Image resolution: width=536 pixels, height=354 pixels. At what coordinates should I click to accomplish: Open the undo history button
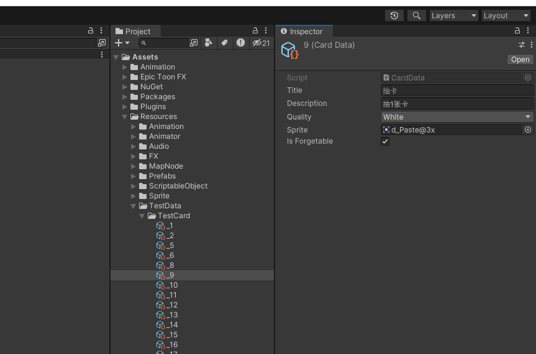(x=394, y=15)
